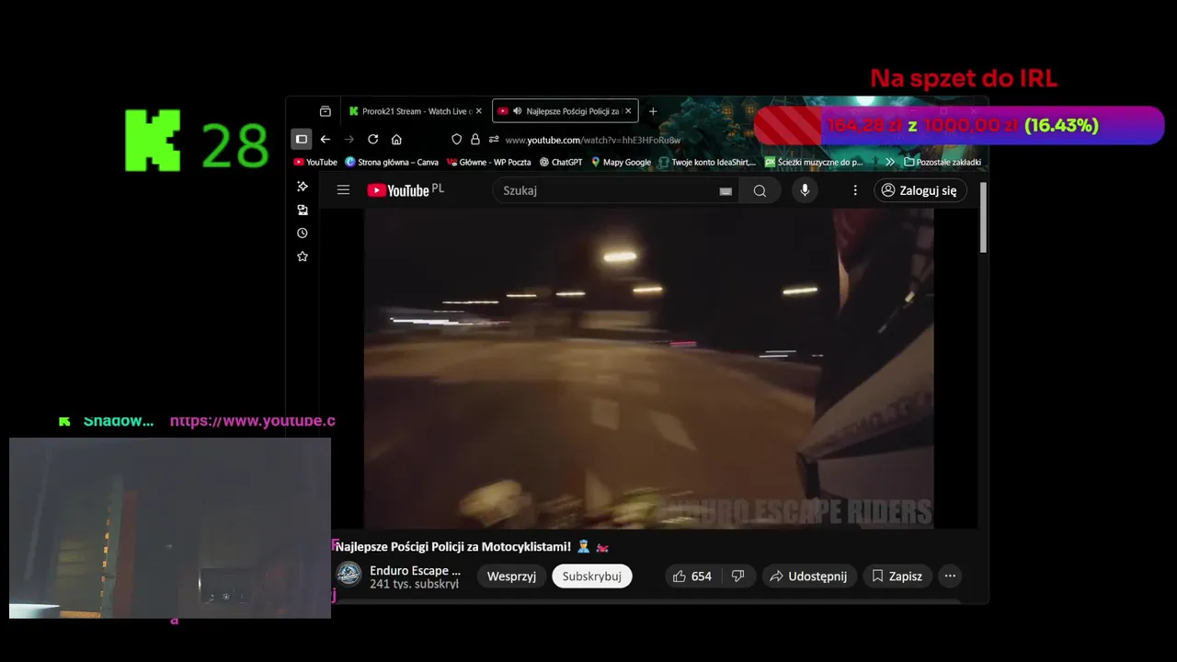
Task: Expand the hidden bookmarks chevron
Action: tap(889, 162)
